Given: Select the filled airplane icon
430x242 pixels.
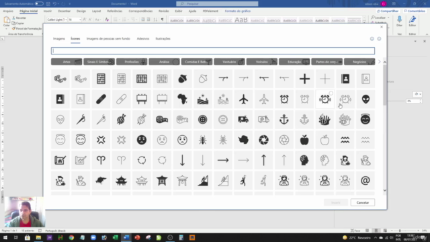Looking at the screenshot, I should (x=243, y=99).
